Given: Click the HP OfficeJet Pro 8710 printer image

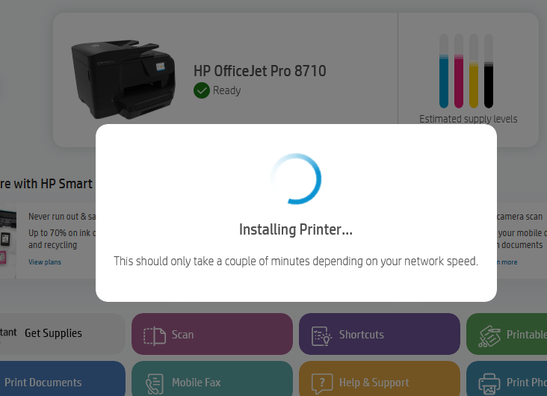Looking at the screenshot, I should (123, 79).
